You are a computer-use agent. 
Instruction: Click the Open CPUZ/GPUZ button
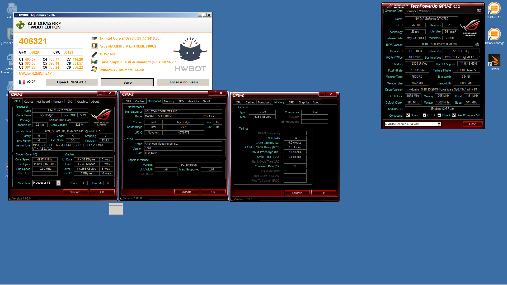[x=72, y=82]
